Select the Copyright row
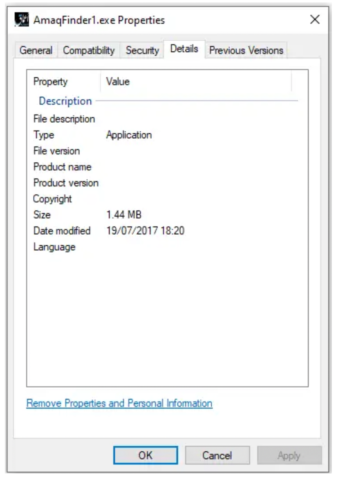Screen dimensions: 340x480 point(167,199)
